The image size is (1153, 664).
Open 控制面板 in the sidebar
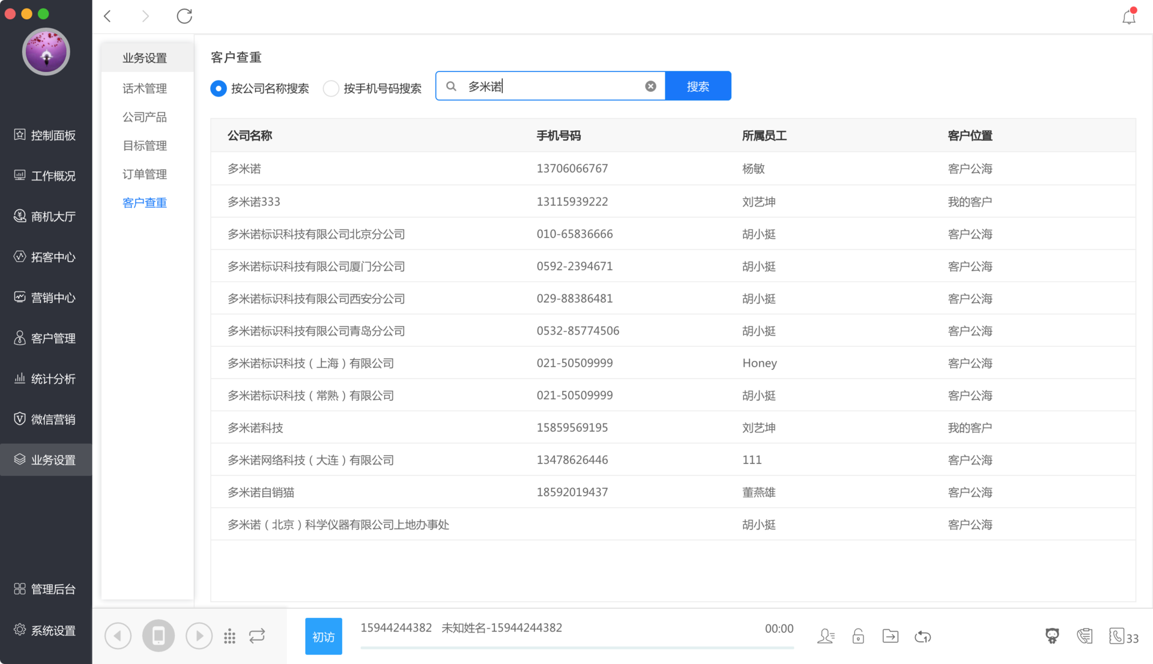point(46,135)
